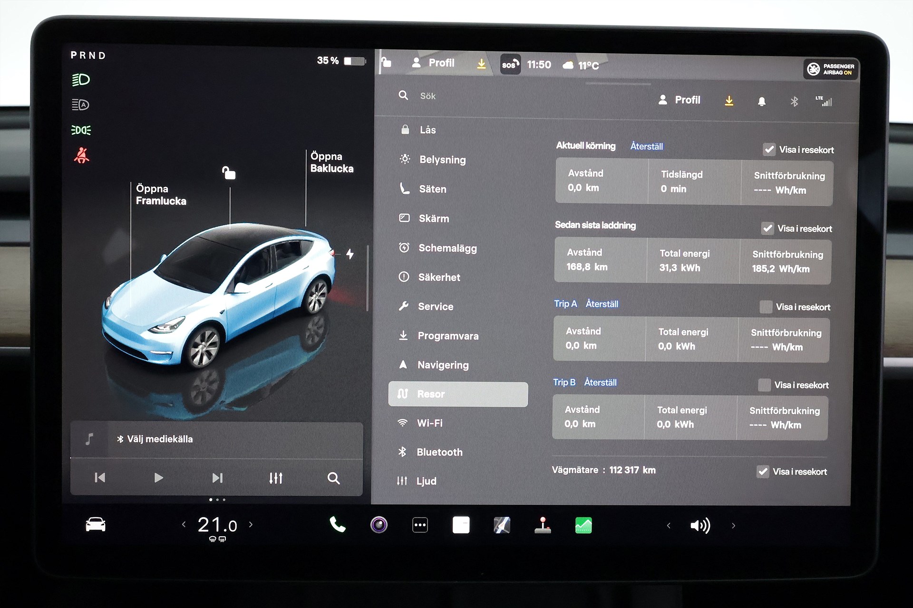The height and width of the screenshot is (608, 913).
Task: Uncheck Visa i resekort for Aktuell körning
Action: coord(769,150)
